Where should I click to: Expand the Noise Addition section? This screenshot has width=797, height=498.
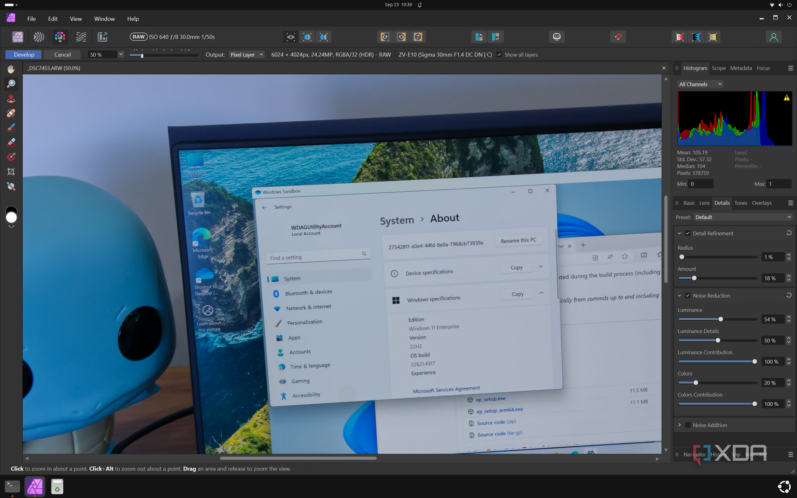pyautogui.click(x=680, y=425)
